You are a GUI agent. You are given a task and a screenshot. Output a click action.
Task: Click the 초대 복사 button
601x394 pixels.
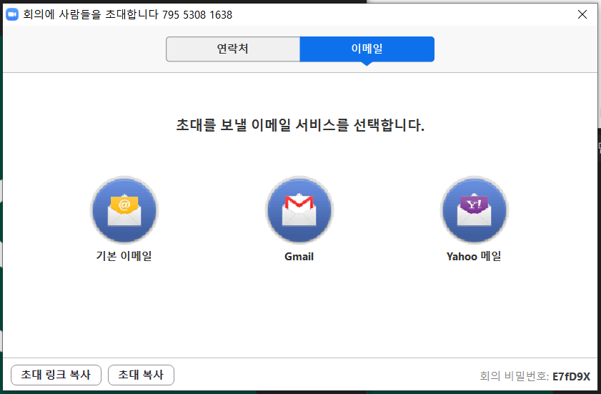141,375
